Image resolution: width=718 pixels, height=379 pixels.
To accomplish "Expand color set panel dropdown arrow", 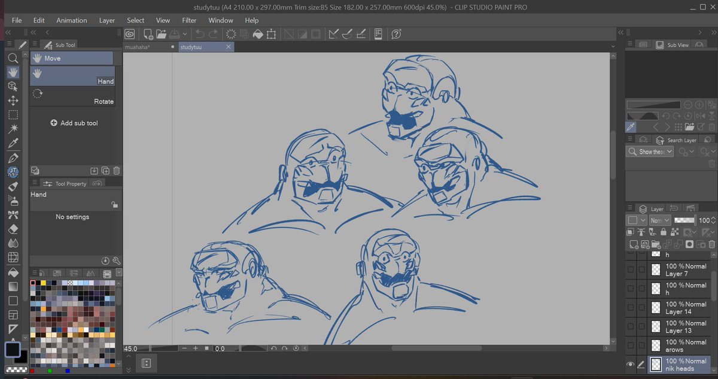I will tap(119, 273).
